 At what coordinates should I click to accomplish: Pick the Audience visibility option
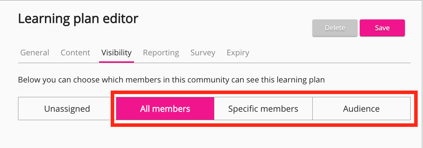click(361, 109)
